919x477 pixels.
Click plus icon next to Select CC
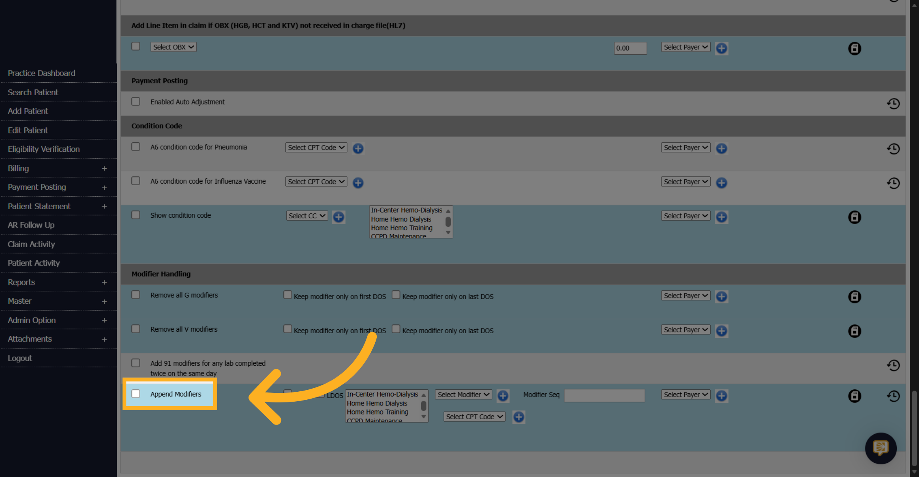tap(338, 217)
